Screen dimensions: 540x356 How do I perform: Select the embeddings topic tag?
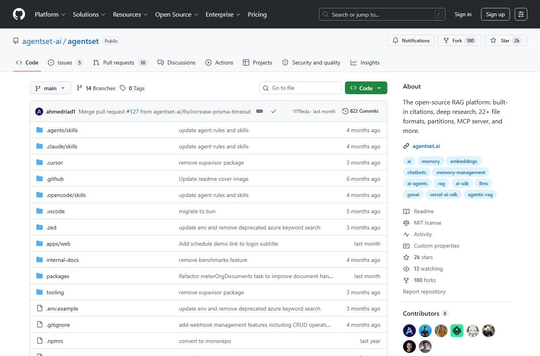click(x=464, y=161)
